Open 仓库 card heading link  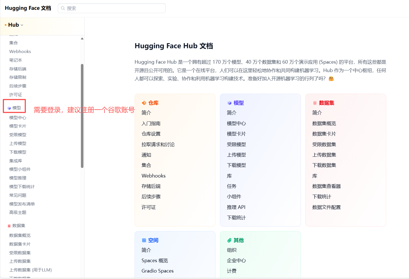(153, 103)
